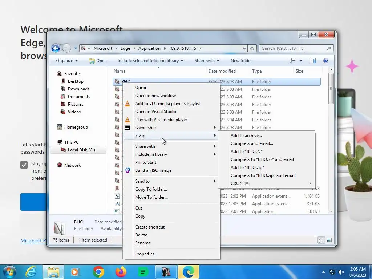Choose Move To folder...
This screenshot has width=372, height=279.
pyautogui.click(x=171, y=197)
